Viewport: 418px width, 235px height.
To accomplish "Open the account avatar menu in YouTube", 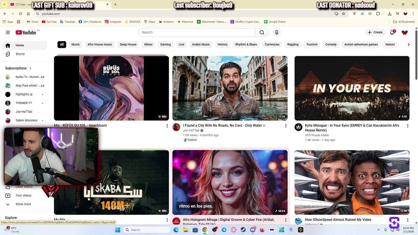I will [x=405, y=32].
